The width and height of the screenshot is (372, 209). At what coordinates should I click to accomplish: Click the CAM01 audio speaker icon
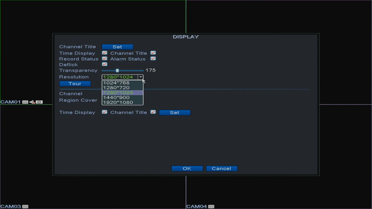[32, 102]
